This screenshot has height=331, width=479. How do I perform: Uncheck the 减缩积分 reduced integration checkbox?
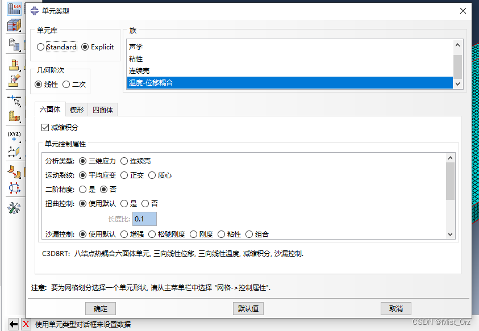[45, 127]
